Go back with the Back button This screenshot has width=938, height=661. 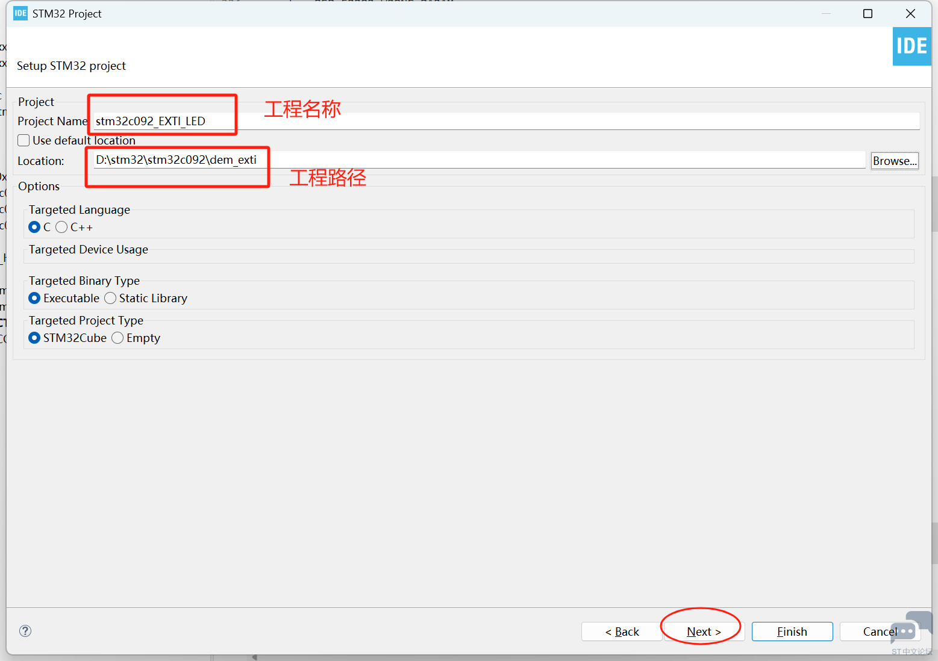pos(622,632)
